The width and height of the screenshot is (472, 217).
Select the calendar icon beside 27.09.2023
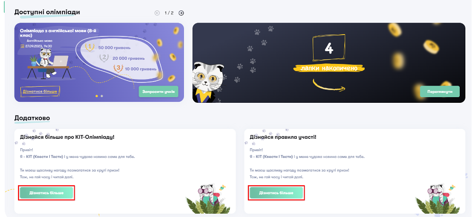click(22, 46)
